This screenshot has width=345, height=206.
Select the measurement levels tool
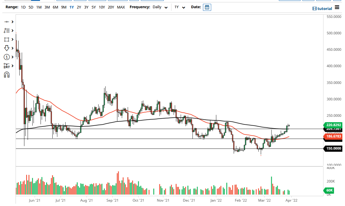(6, 66)
